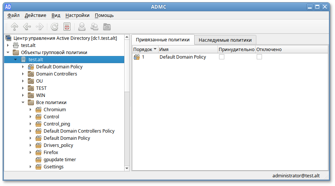Toggle Принудительно checkbox for Default Domain Policy
335x186 pixels.
[x=222, y=57]
